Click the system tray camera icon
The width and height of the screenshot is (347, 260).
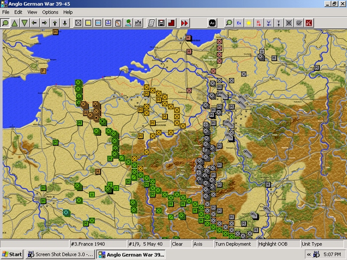tap(316, 255)
